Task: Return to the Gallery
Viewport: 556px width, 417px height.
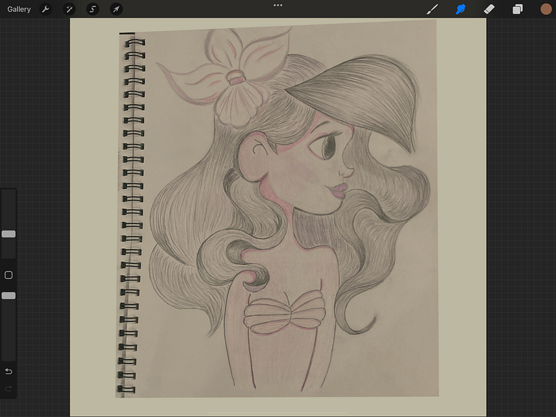Action: tap(19, 9)
